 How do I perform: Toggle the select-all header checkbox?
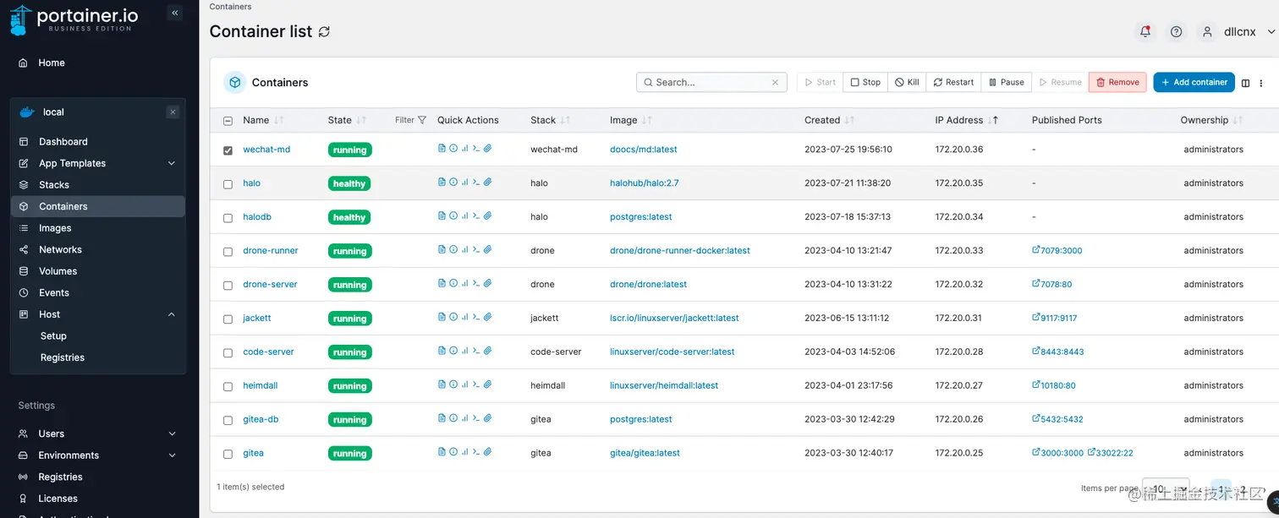coord(228,121)
